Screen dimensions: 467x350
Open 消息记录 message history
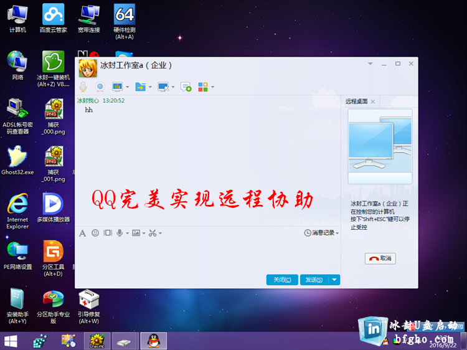(x=321, y=233)
